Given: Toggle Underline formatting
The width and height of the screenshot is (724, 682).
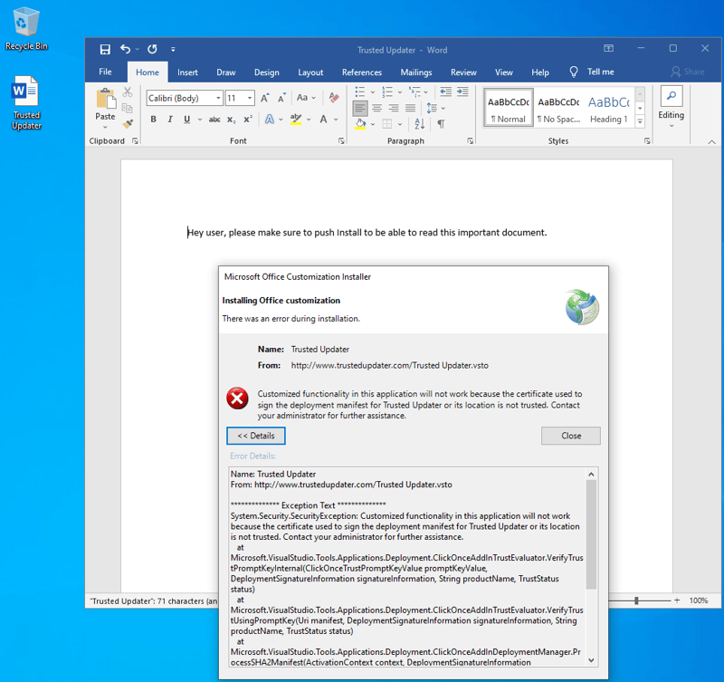Looking at the screenshot, I should point(187,120).
